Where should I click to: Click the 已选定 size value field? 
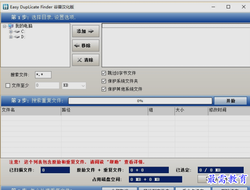coord(221,170)
